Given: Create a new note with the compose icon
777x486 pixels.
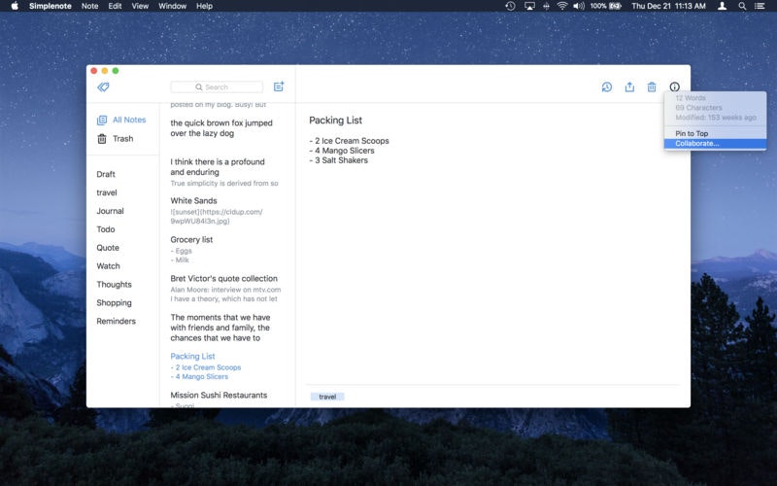Looking at the screenshot, I should click(x=279, y=87).
